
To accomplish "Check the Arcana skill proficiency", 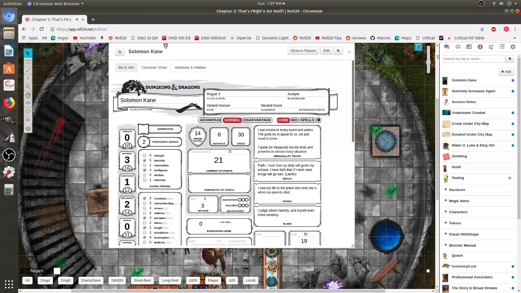I will click(144, 208).
